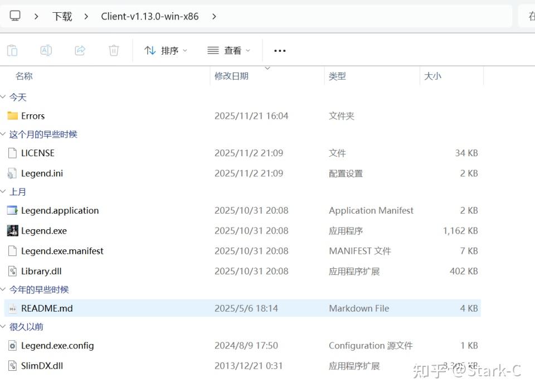
Task: Click the rename icon in toolbar
Action: 46,51
